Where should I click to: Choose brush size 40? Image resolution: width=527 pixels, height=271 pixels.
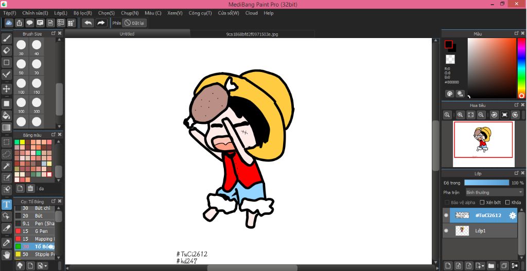point(37,47)
